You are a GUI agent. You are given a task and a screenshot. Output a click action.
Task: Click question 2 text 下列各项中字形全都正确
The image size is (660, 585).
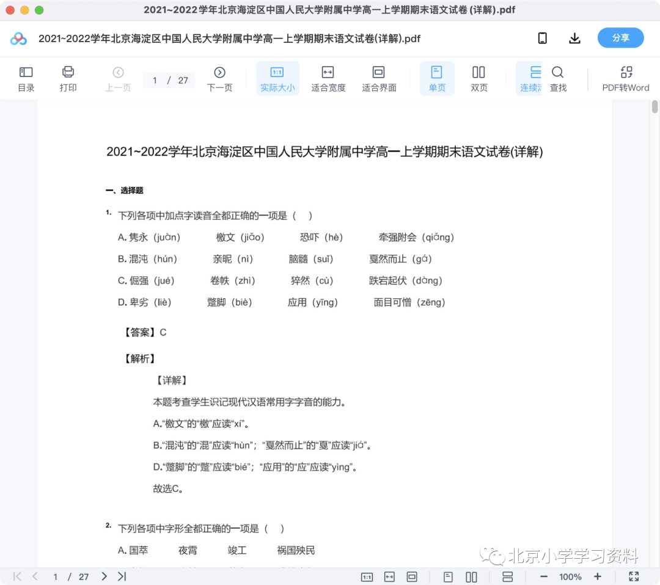click(201, 529)
